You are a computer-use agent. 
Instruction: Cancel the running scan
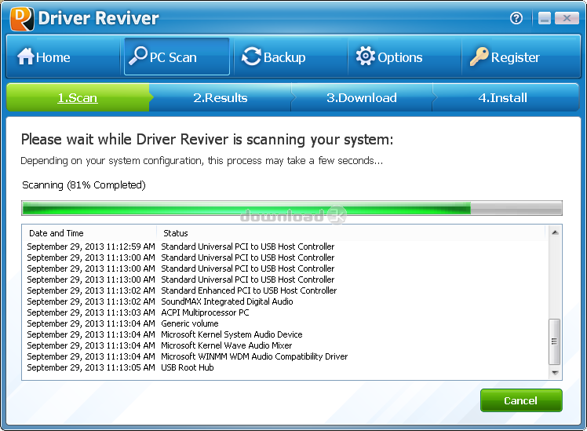pos(521,400)
